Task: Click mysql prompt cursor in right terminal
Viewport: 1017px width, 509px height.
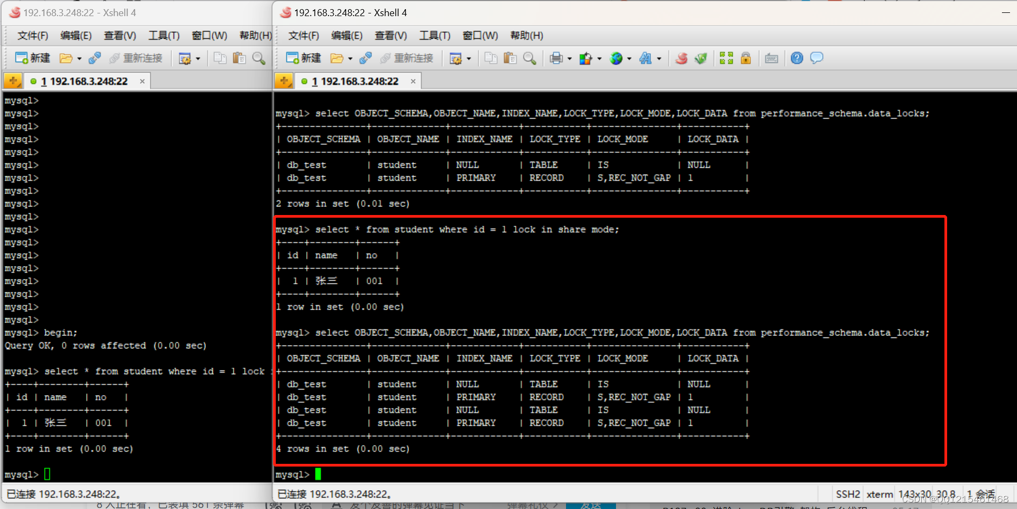Action: click(x=318, y=474)
